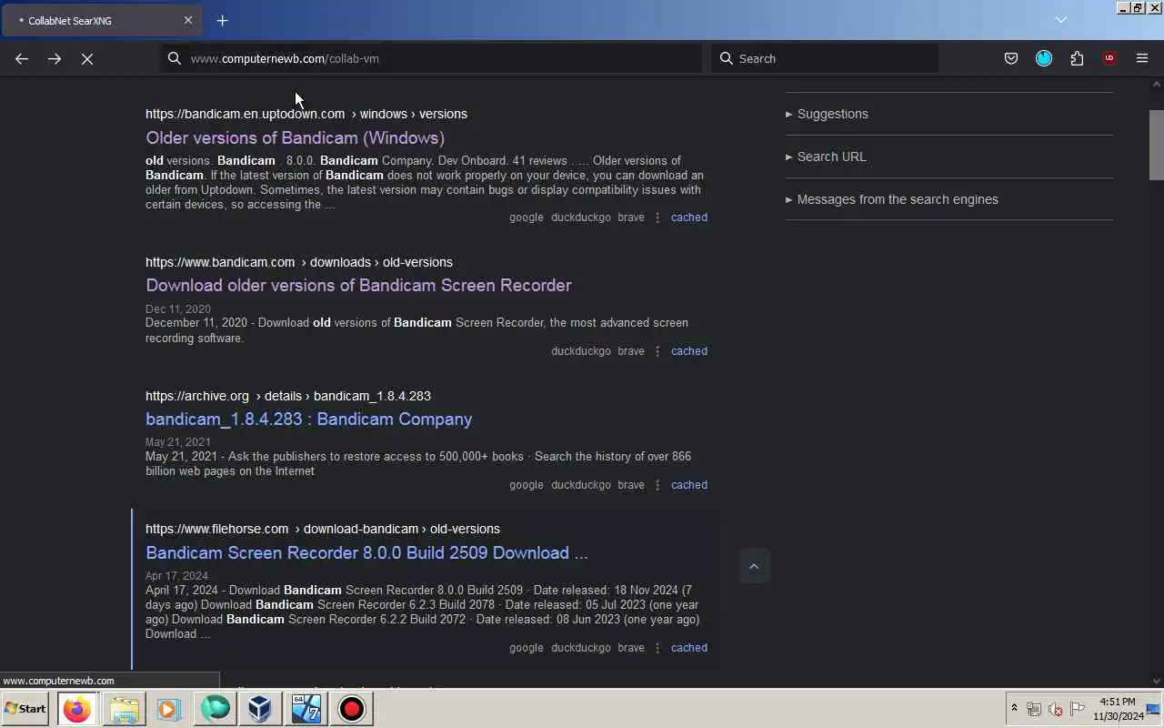The image size is (1164, 728).
Task: Open the blue account profile icon
Action: [1044, 58]
